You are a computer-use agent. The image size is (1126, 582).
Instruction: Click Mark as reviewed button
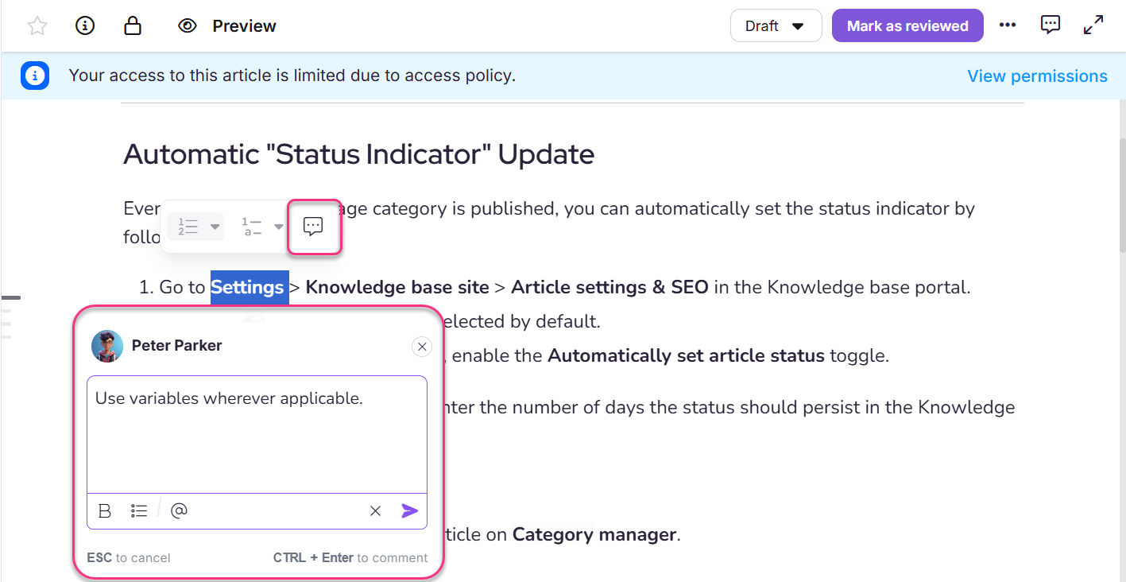coord(907,26)
